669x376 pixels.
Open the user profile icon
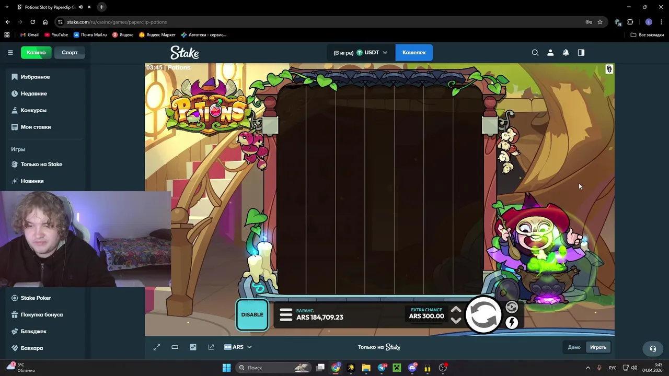point(550,52)
